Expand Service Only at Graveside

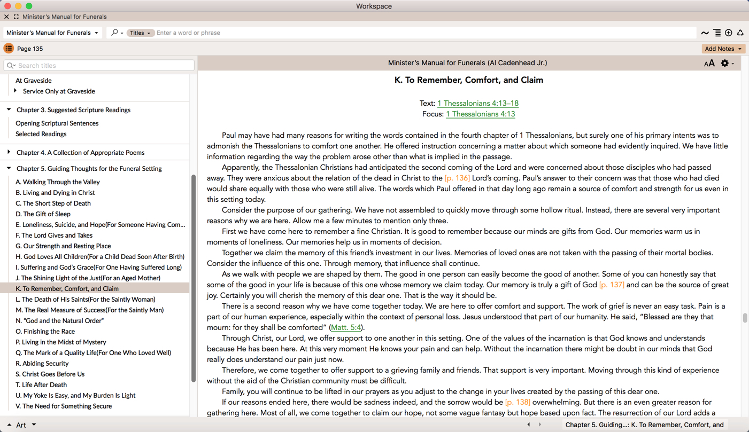(x=16, y=91)
